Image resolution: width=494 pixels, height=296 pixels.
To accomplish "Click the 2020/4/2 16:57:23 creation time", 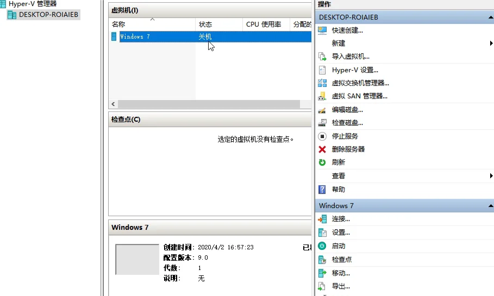I will (226, 248).
